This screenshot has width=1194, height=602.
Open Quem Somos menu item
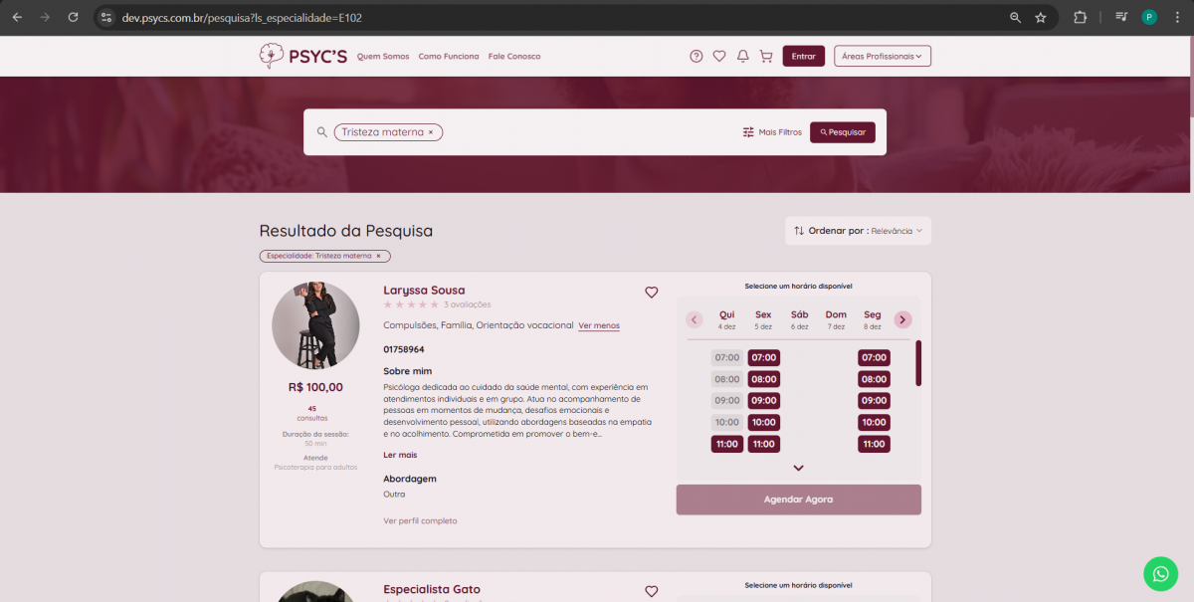click(x=383, y=57)
